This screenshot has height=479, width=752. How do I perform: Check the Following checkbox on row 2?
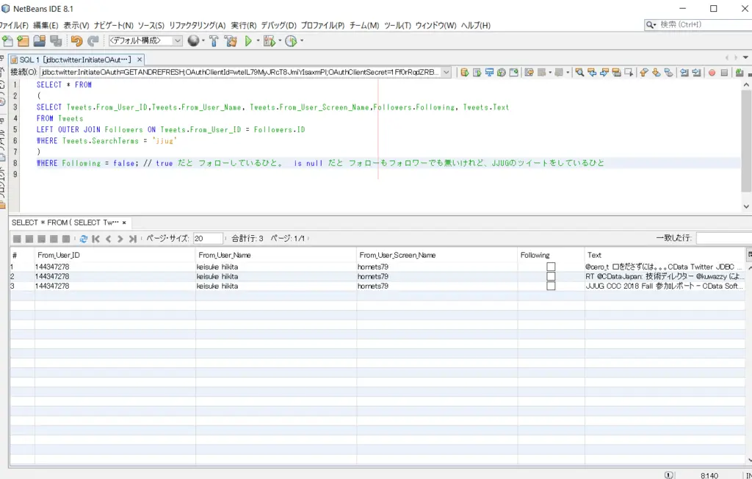coord(549,275)
